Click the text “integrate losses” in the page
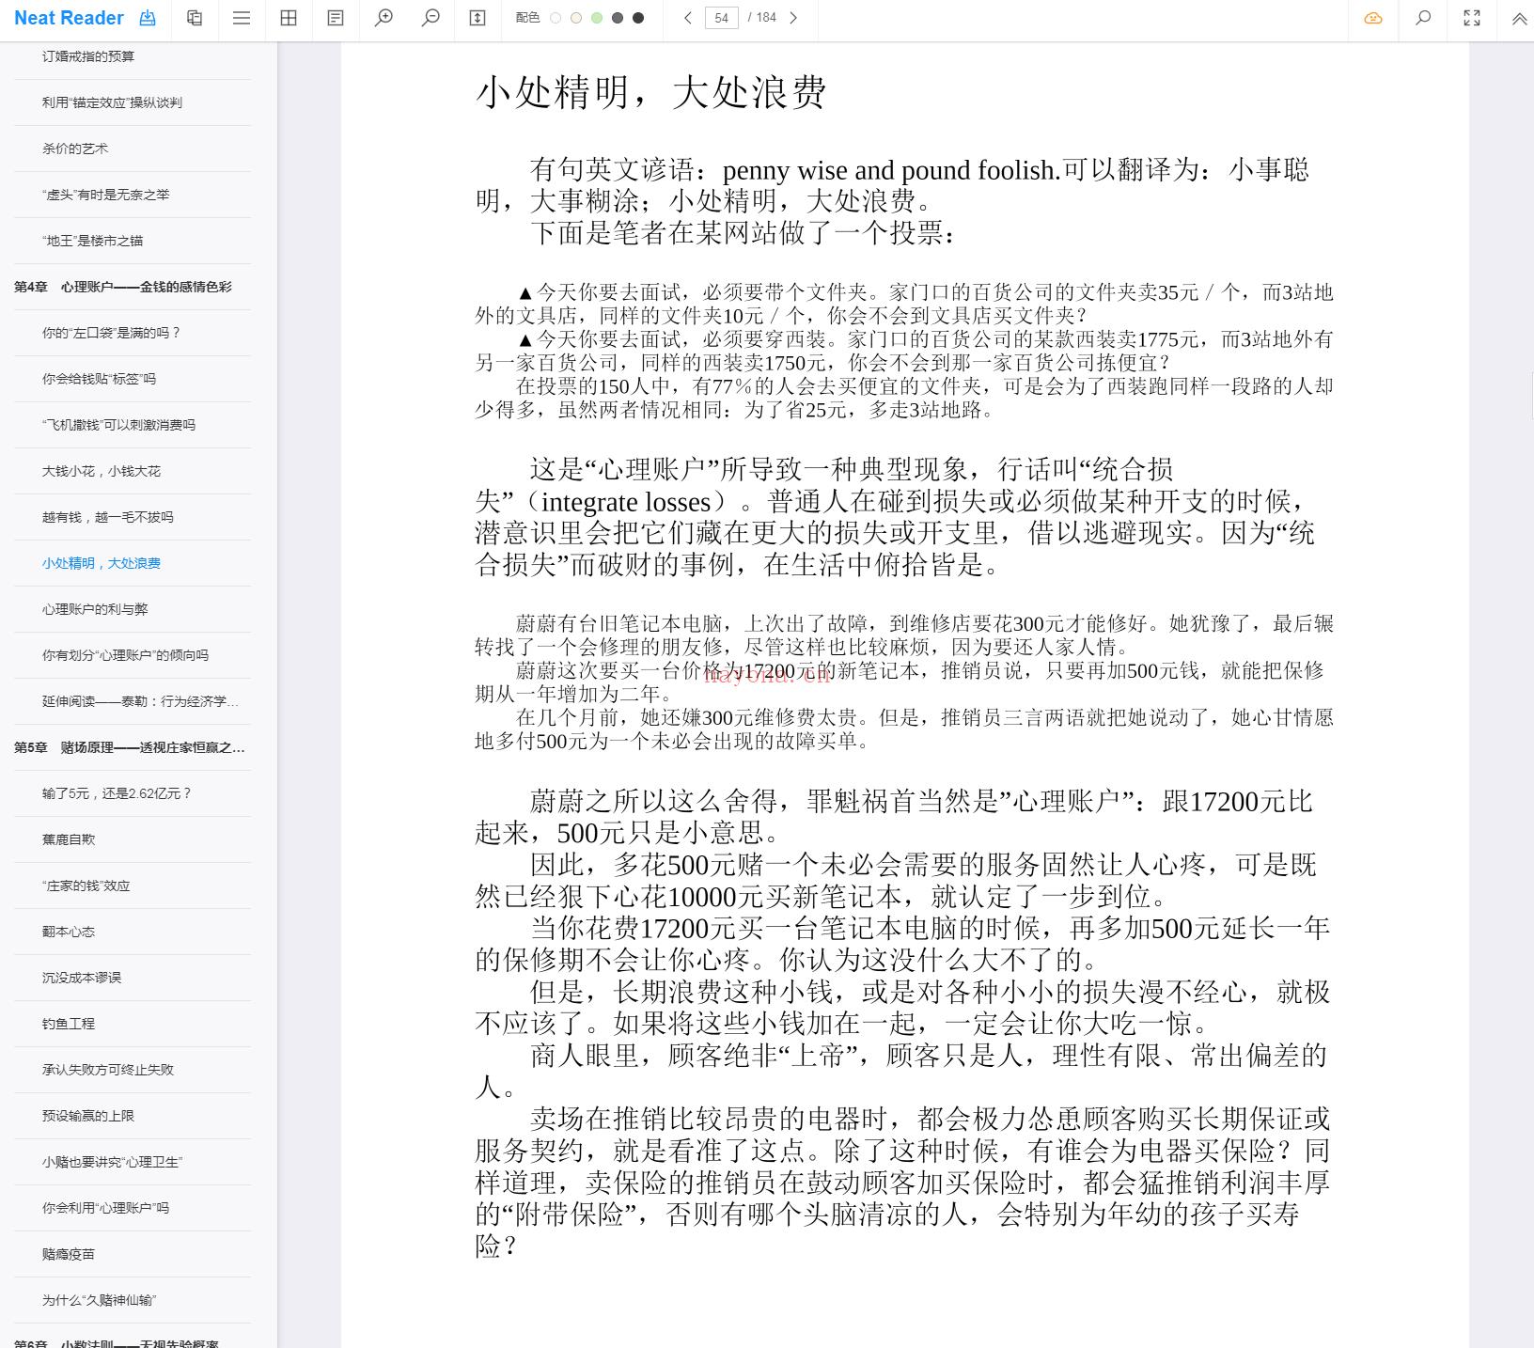 pos(626,502)
